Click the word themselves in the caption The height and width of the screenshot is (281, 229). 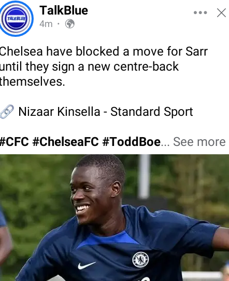coord(32,82)
